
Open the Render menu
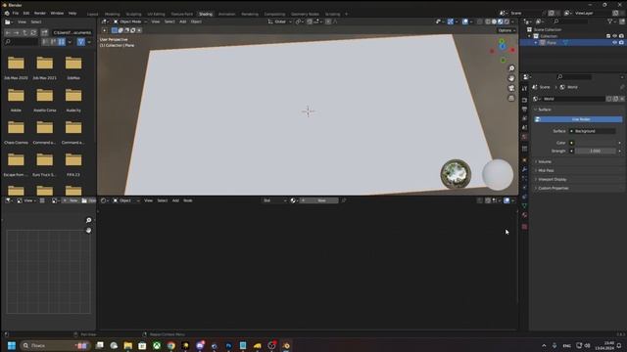pyautogui.click(x=39, y=13)
